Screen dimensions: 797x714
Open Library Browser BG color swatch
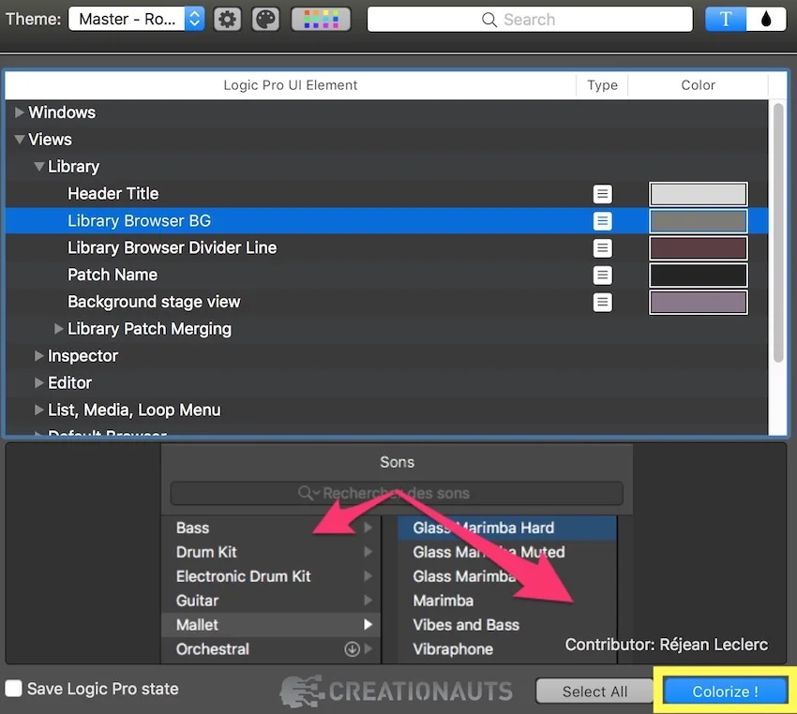699,221
